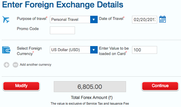Select the card load value field
181x107 pixels.
tap(145, 50)
